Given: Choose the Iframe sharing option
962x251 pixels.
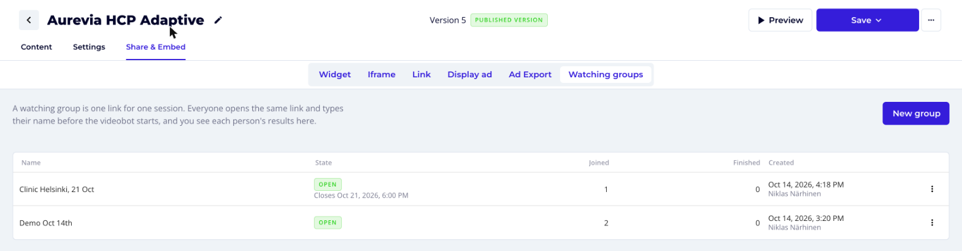Looking at the screenshot, I should coord(382,75).
